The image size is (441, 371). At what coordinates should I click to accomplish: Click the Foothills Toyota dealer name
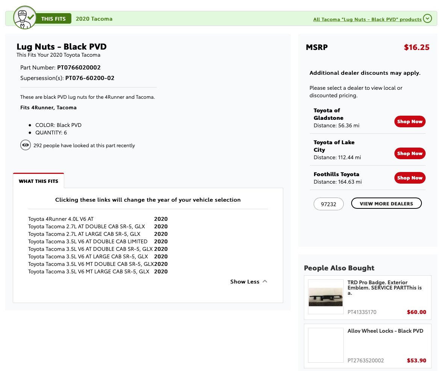336,174
